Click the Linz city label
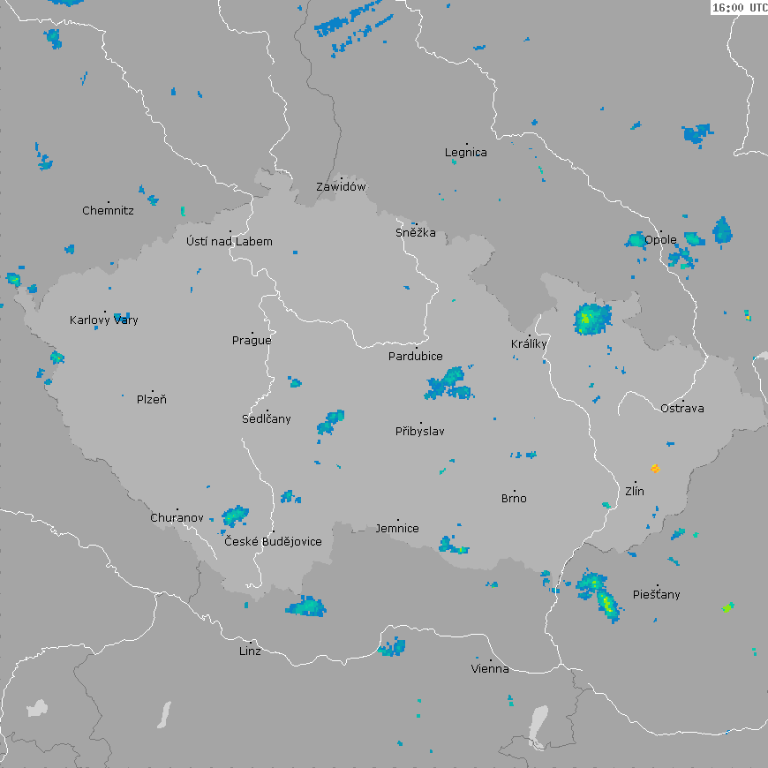 (x=250, y=651)
